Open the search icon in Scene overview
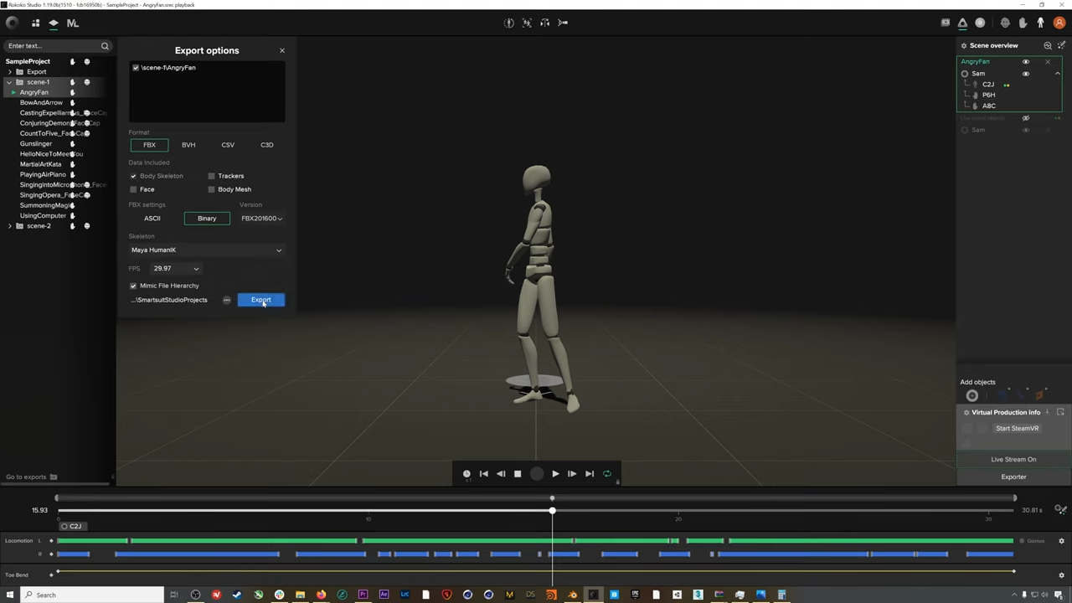 point(1048,45)
